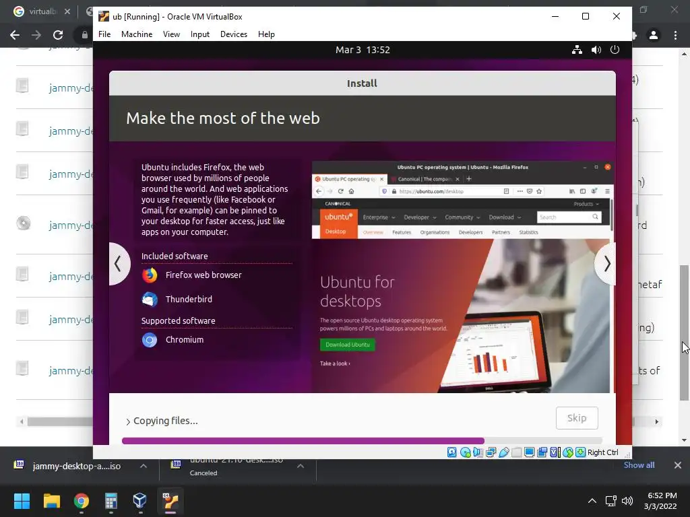The image size is (690, 517).
Task: Click Show all downloads
Action: [639, 465]
